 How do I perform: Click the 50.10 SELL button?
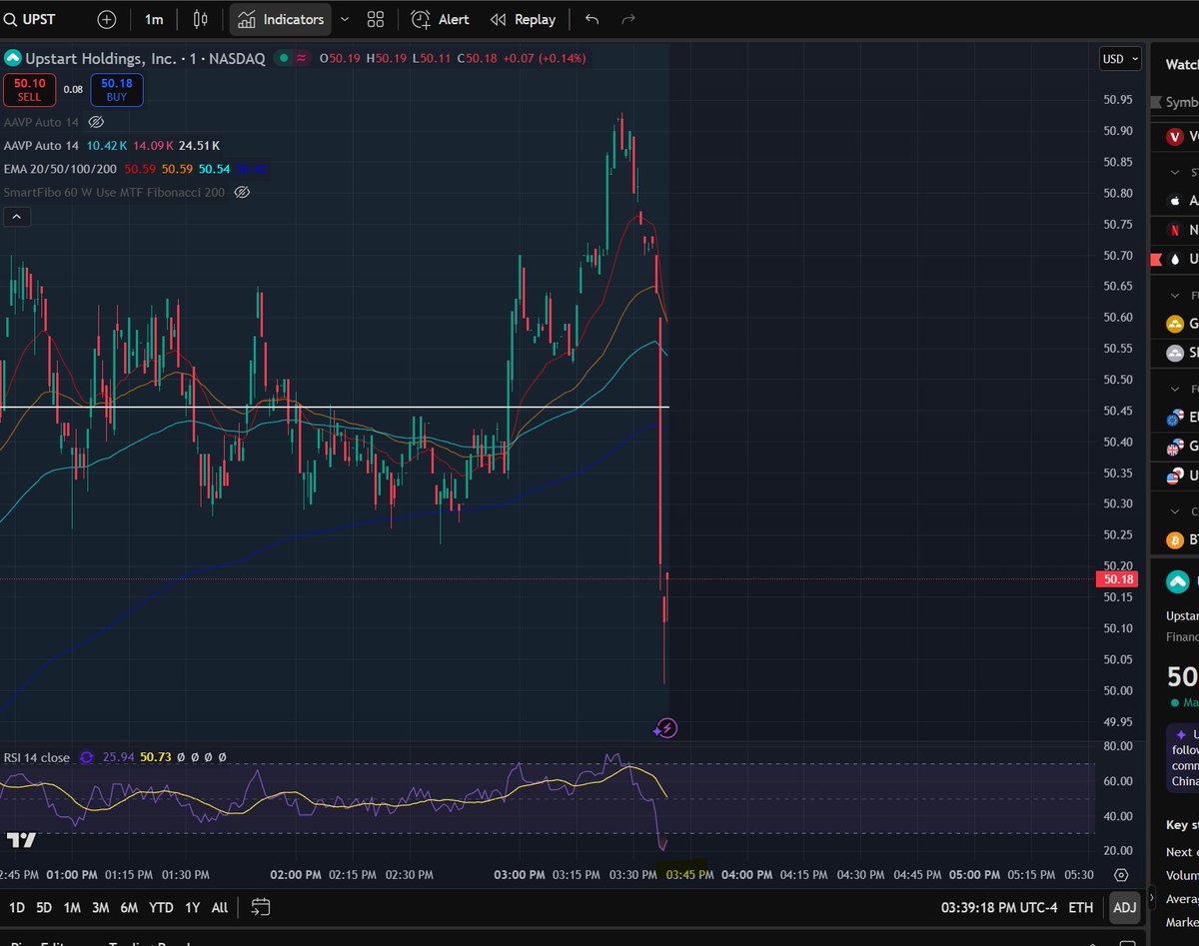tap(29, 90)
